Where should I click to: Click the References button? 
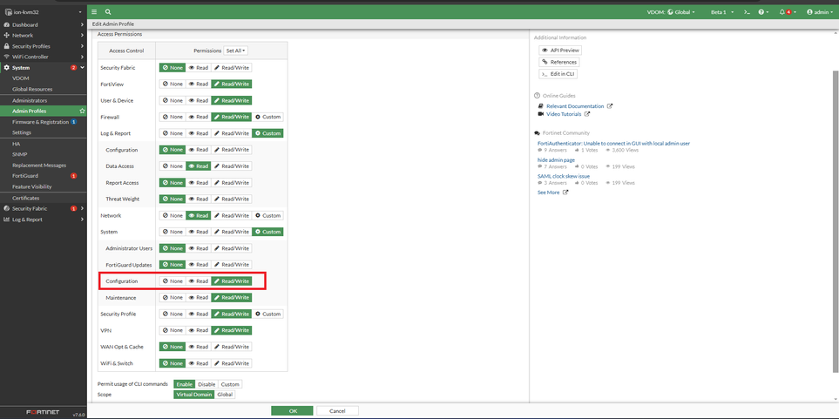pos(558,62)
